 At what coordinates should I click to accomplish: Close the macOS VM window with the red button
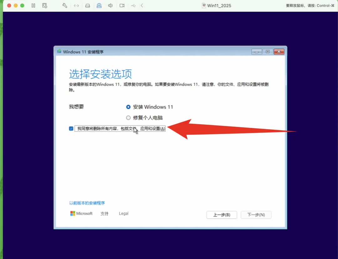pyautogui.click(x=9, y=6)
